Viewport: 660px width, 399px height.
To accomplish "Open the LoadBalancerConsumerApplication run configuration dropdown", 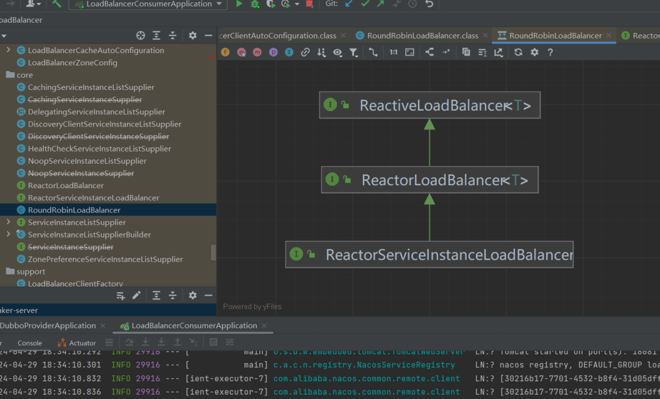I will click(x=148, y=4).
